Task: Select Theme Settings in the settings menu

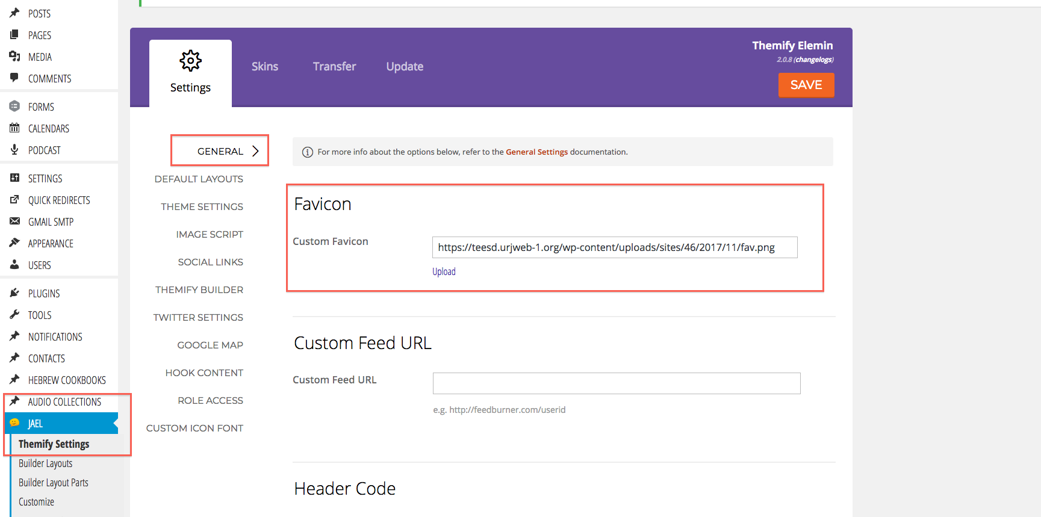Action: pos(202,207)
